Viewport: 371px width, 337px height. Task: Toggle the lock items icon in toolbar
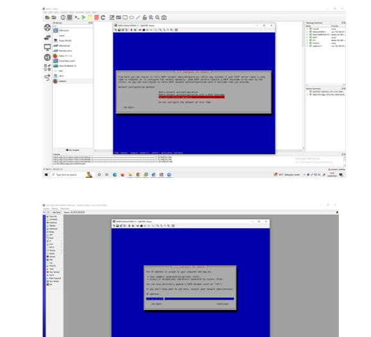click(x=144, y=17)
